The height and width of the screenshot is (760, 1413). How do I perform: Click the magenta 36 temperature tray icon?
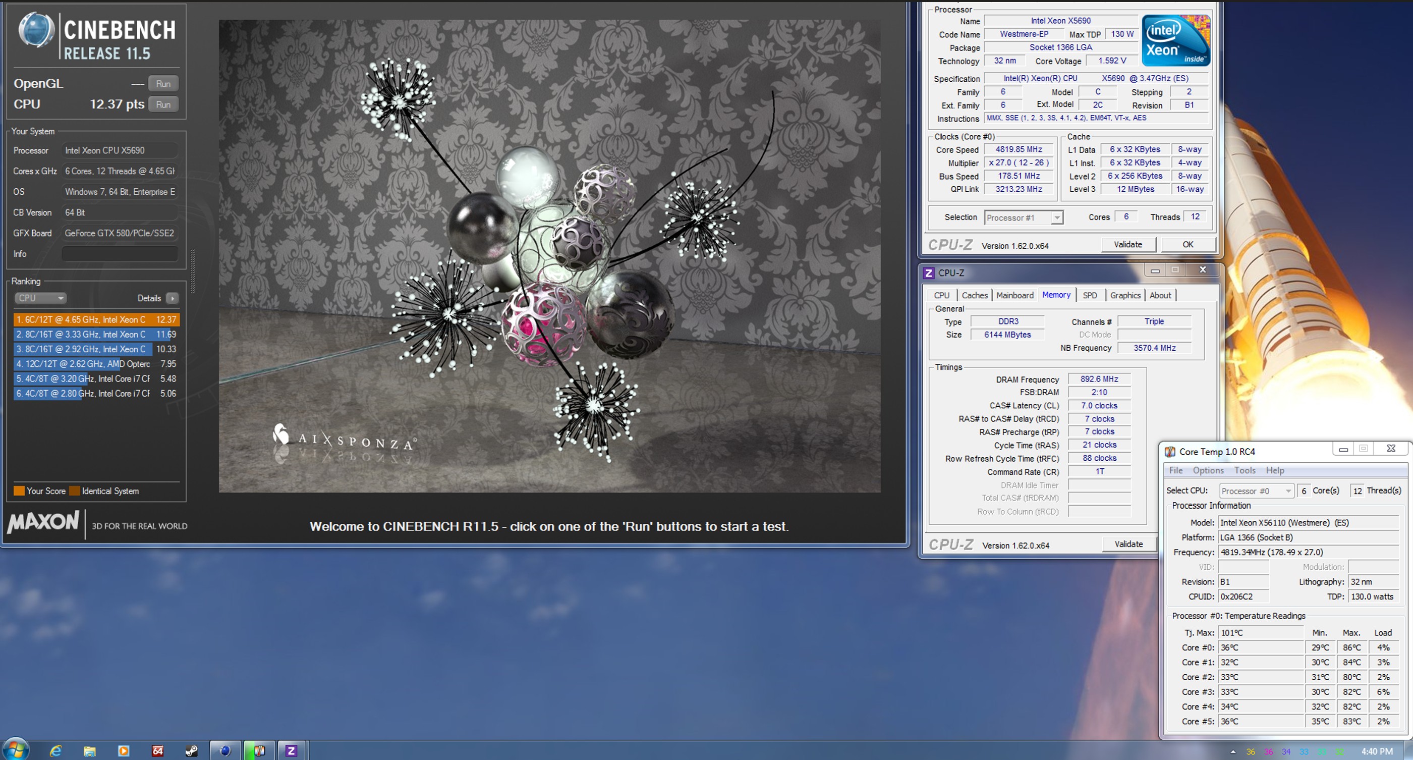click(1268, 752)
